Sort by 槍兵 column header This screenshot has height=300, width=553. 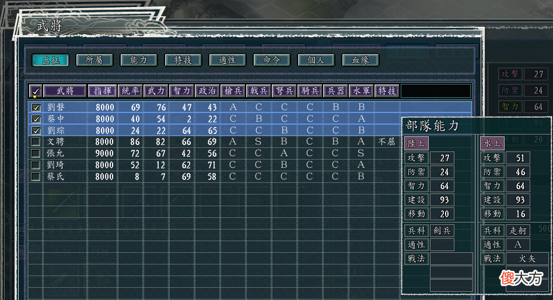pyautogui.click(x=233, y=91)
